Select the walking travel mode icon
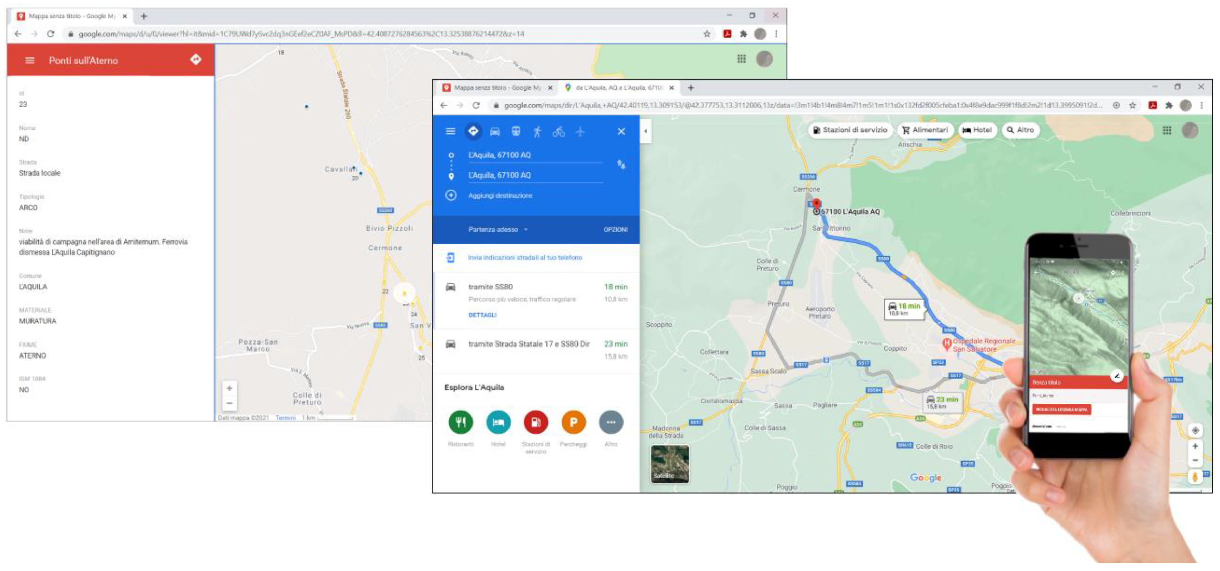1220x571 pixels. pos(537,132)
